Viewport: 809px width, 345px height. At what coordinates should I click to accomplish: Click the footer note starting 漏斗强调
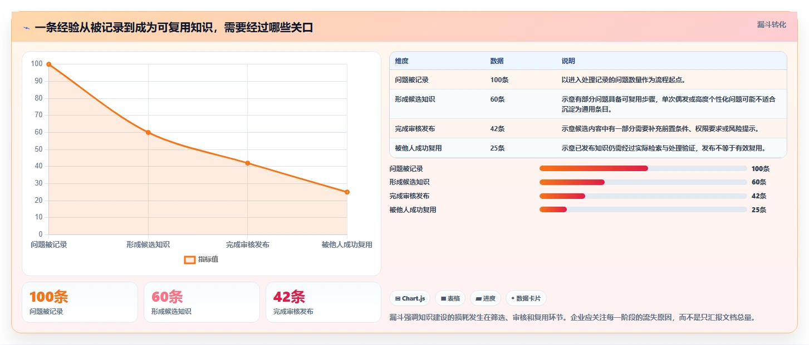click(x=572, y=318)
